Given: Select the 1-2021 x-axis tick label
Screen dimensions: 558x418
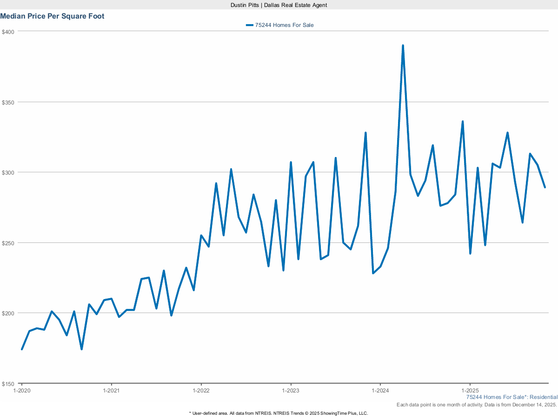Looking at the screenshot, I should (111, 391).
